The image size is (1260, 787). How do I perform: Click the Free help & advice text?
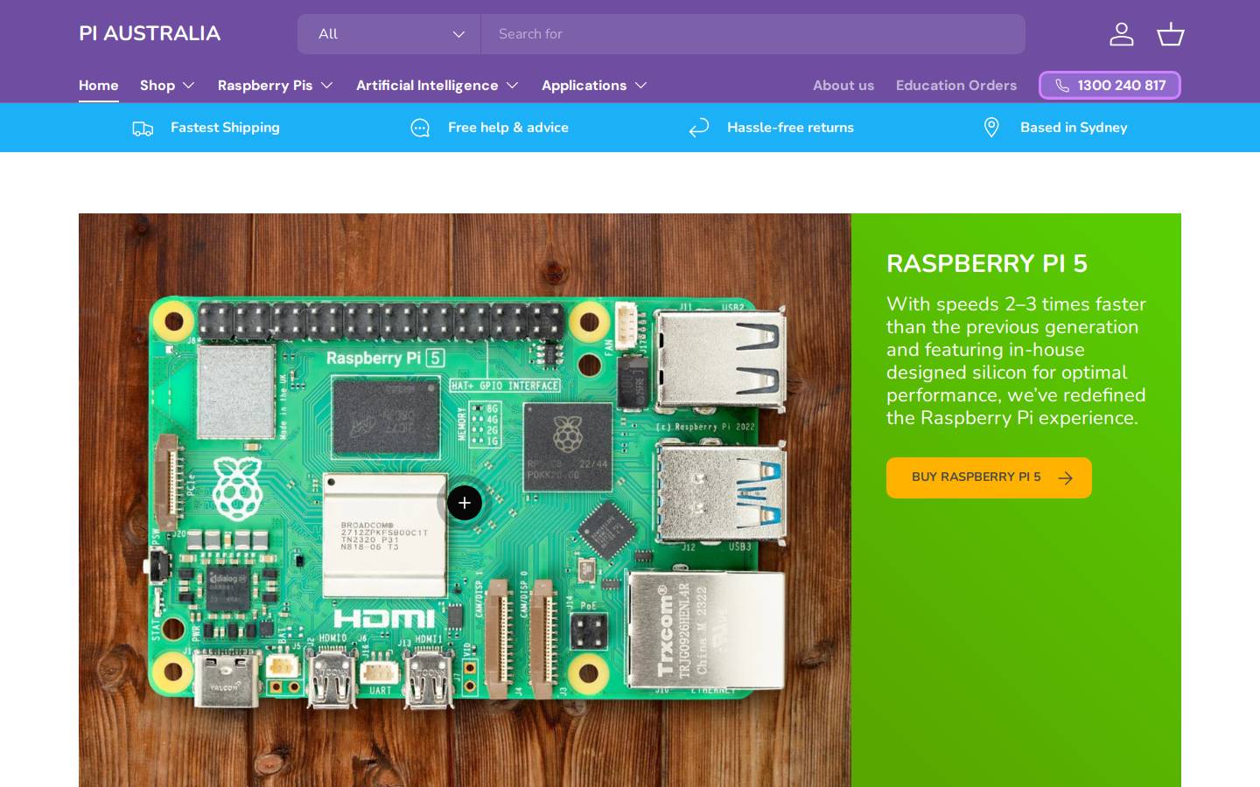pos(508,128)
